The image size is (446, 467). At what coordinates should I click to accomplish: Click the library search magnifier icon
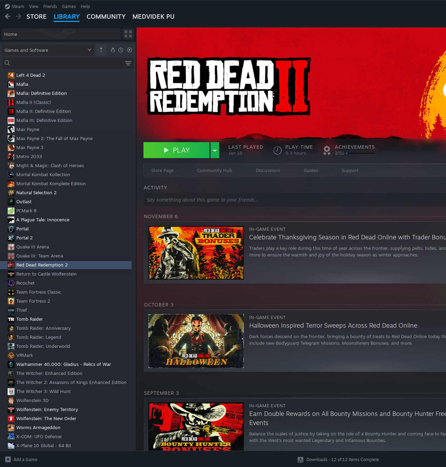(x=7, y=63)
